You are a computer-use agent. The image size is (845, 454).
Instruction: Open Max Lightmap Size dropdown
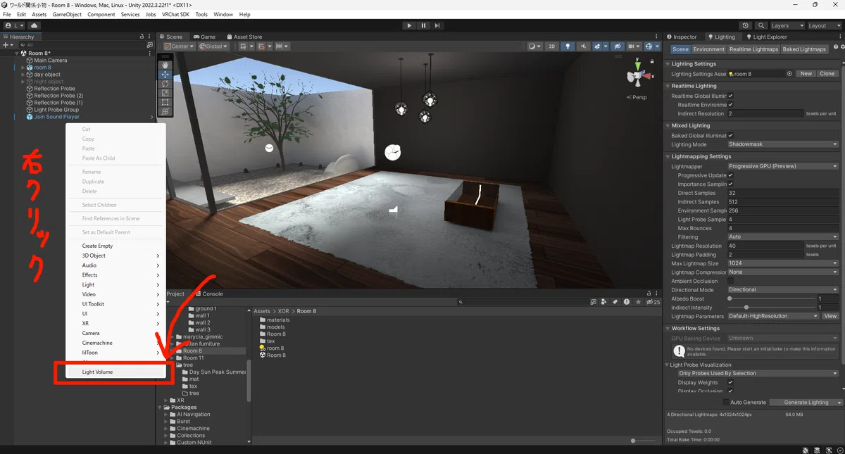click(x=783, y=263)
